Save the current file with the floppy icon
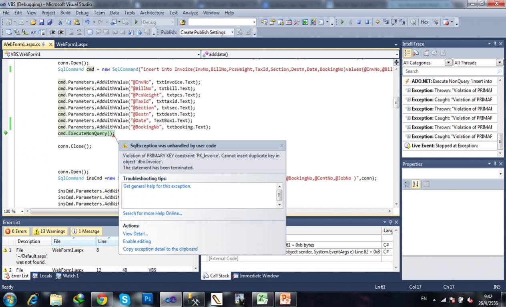The height and width of the screenshot is (307, 506). point(42,22)
